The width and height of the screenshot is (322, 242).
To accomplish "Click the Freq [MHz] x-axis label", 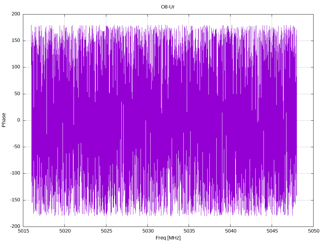I will [168, 238].
